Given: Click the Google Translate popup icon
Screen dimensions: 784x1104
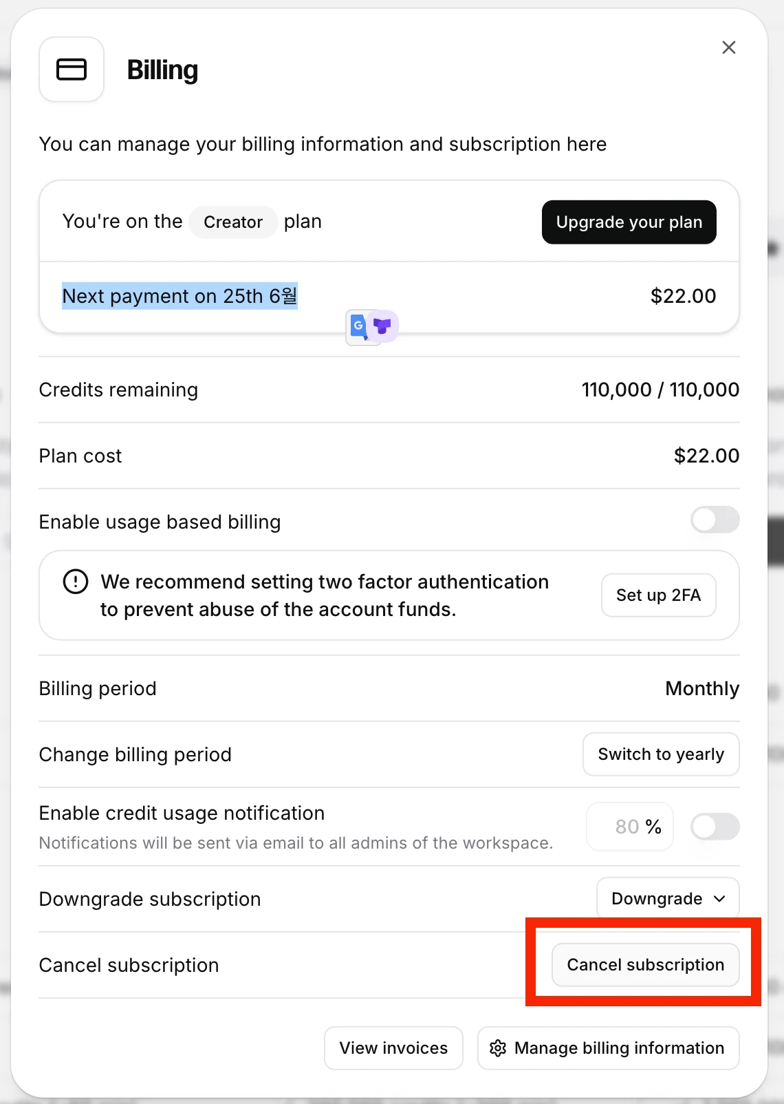Looking at the screenshot, I should (358, 326).
